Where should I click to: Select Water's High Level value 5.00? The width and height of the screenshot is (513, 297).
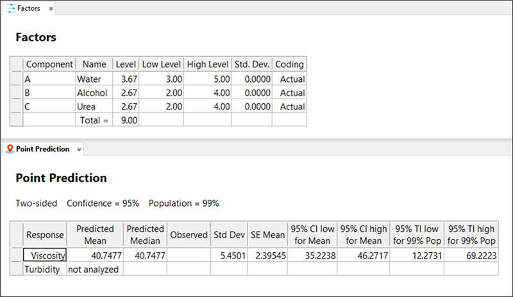coord(208,79)
